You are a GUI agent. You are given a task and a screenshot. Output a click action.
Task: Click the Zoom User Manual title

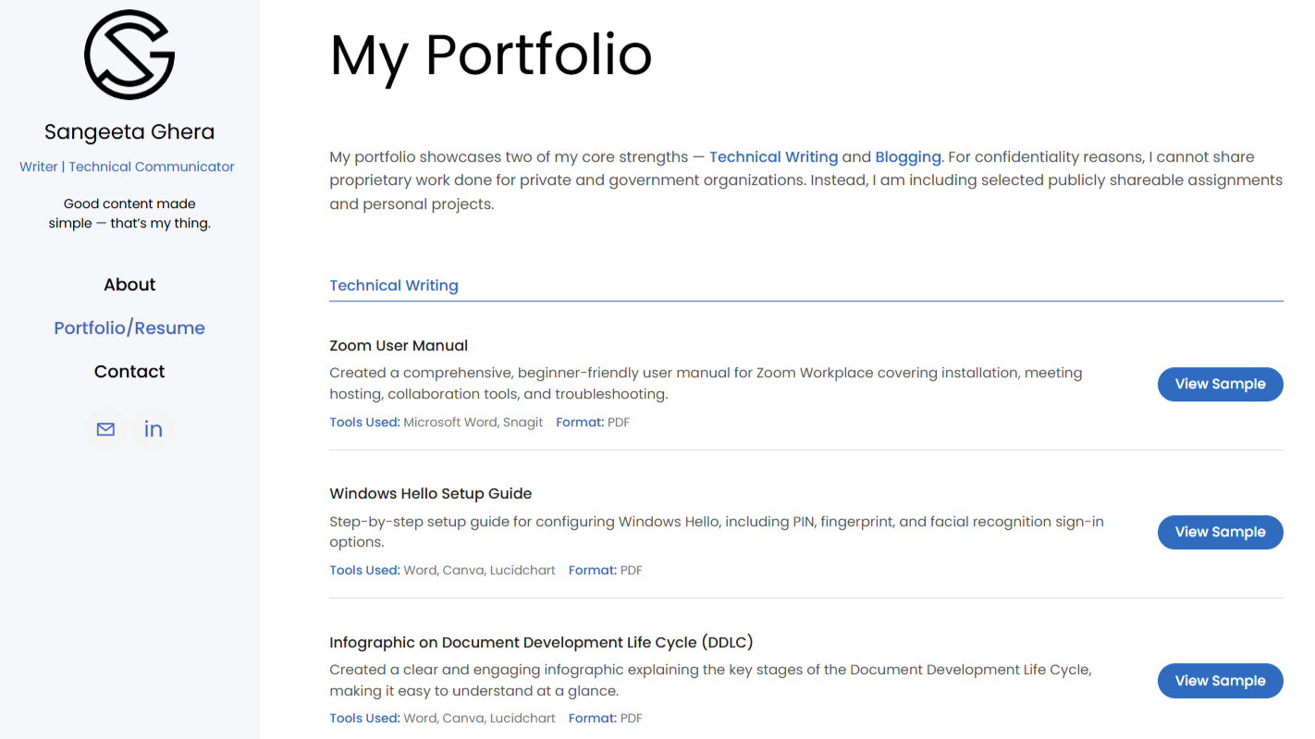point(399,346)
